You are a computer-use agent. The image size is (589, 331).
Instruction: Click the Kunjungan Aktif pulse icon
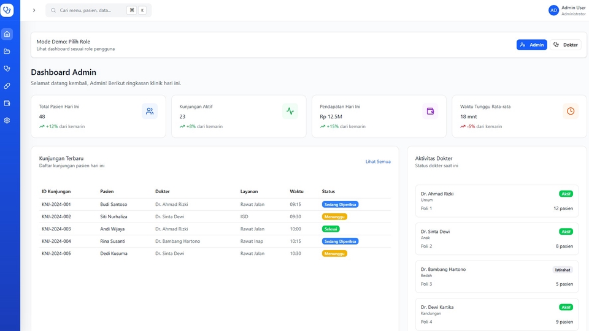[290, 111]
